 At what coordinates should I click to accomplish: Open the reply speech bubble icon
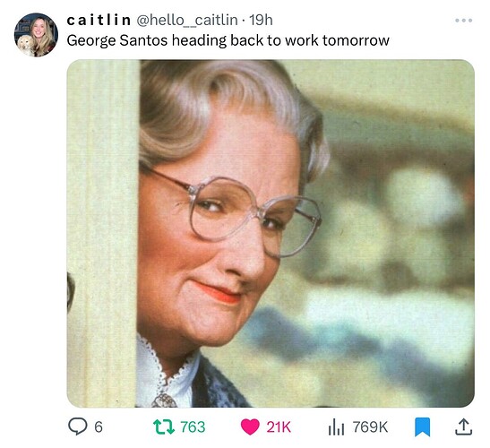78,426
